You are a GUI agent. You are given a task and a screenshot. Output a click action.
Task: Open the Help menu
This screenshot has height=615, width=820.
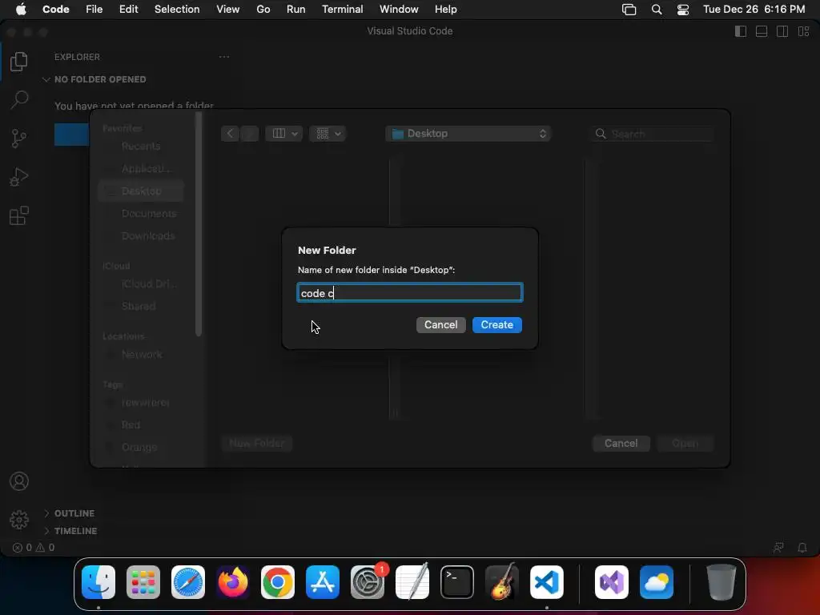445,10
